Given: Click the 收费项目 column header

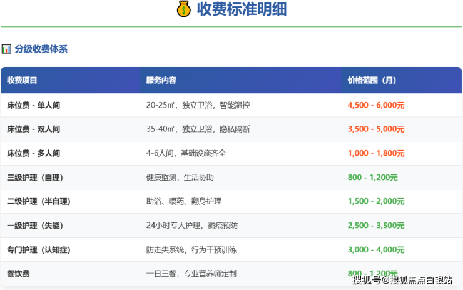Looking at the screenshot, I should pos(23,81).
